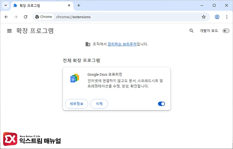Maximize the Chrome window

pyautogui.click(x=214, y=6)
